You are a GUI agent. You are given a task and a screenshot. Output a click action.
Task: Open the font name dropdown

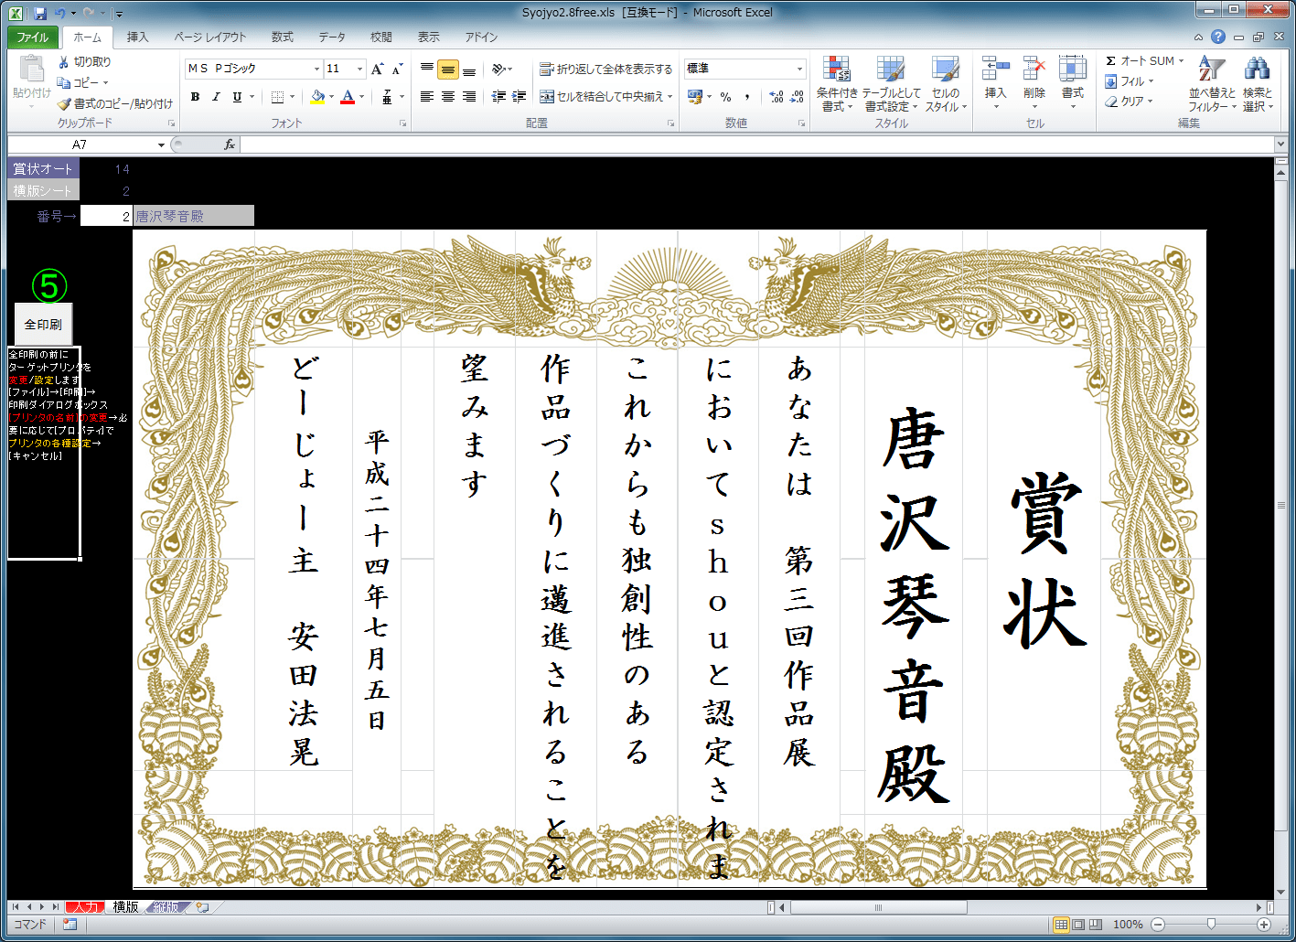[x=316, y=70]
